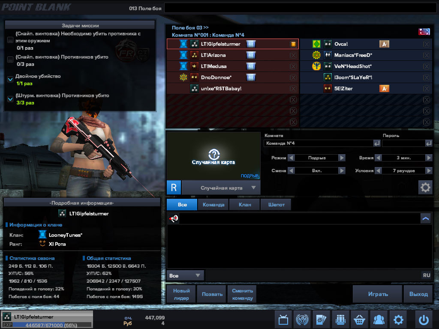Click the power exit icon
Image resolution: width=439 pixels, height=329 pixels.
click(x=424, y=320)
